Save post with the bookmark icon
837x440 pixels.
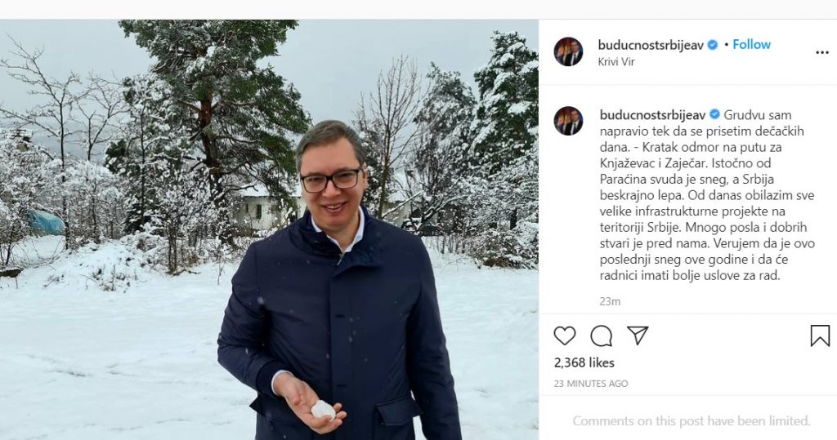coord(820,336)
